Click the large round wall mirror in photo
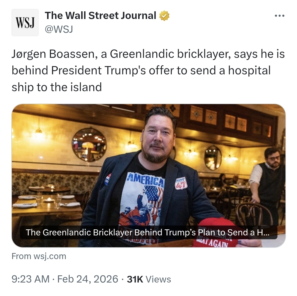 [89, 145]
